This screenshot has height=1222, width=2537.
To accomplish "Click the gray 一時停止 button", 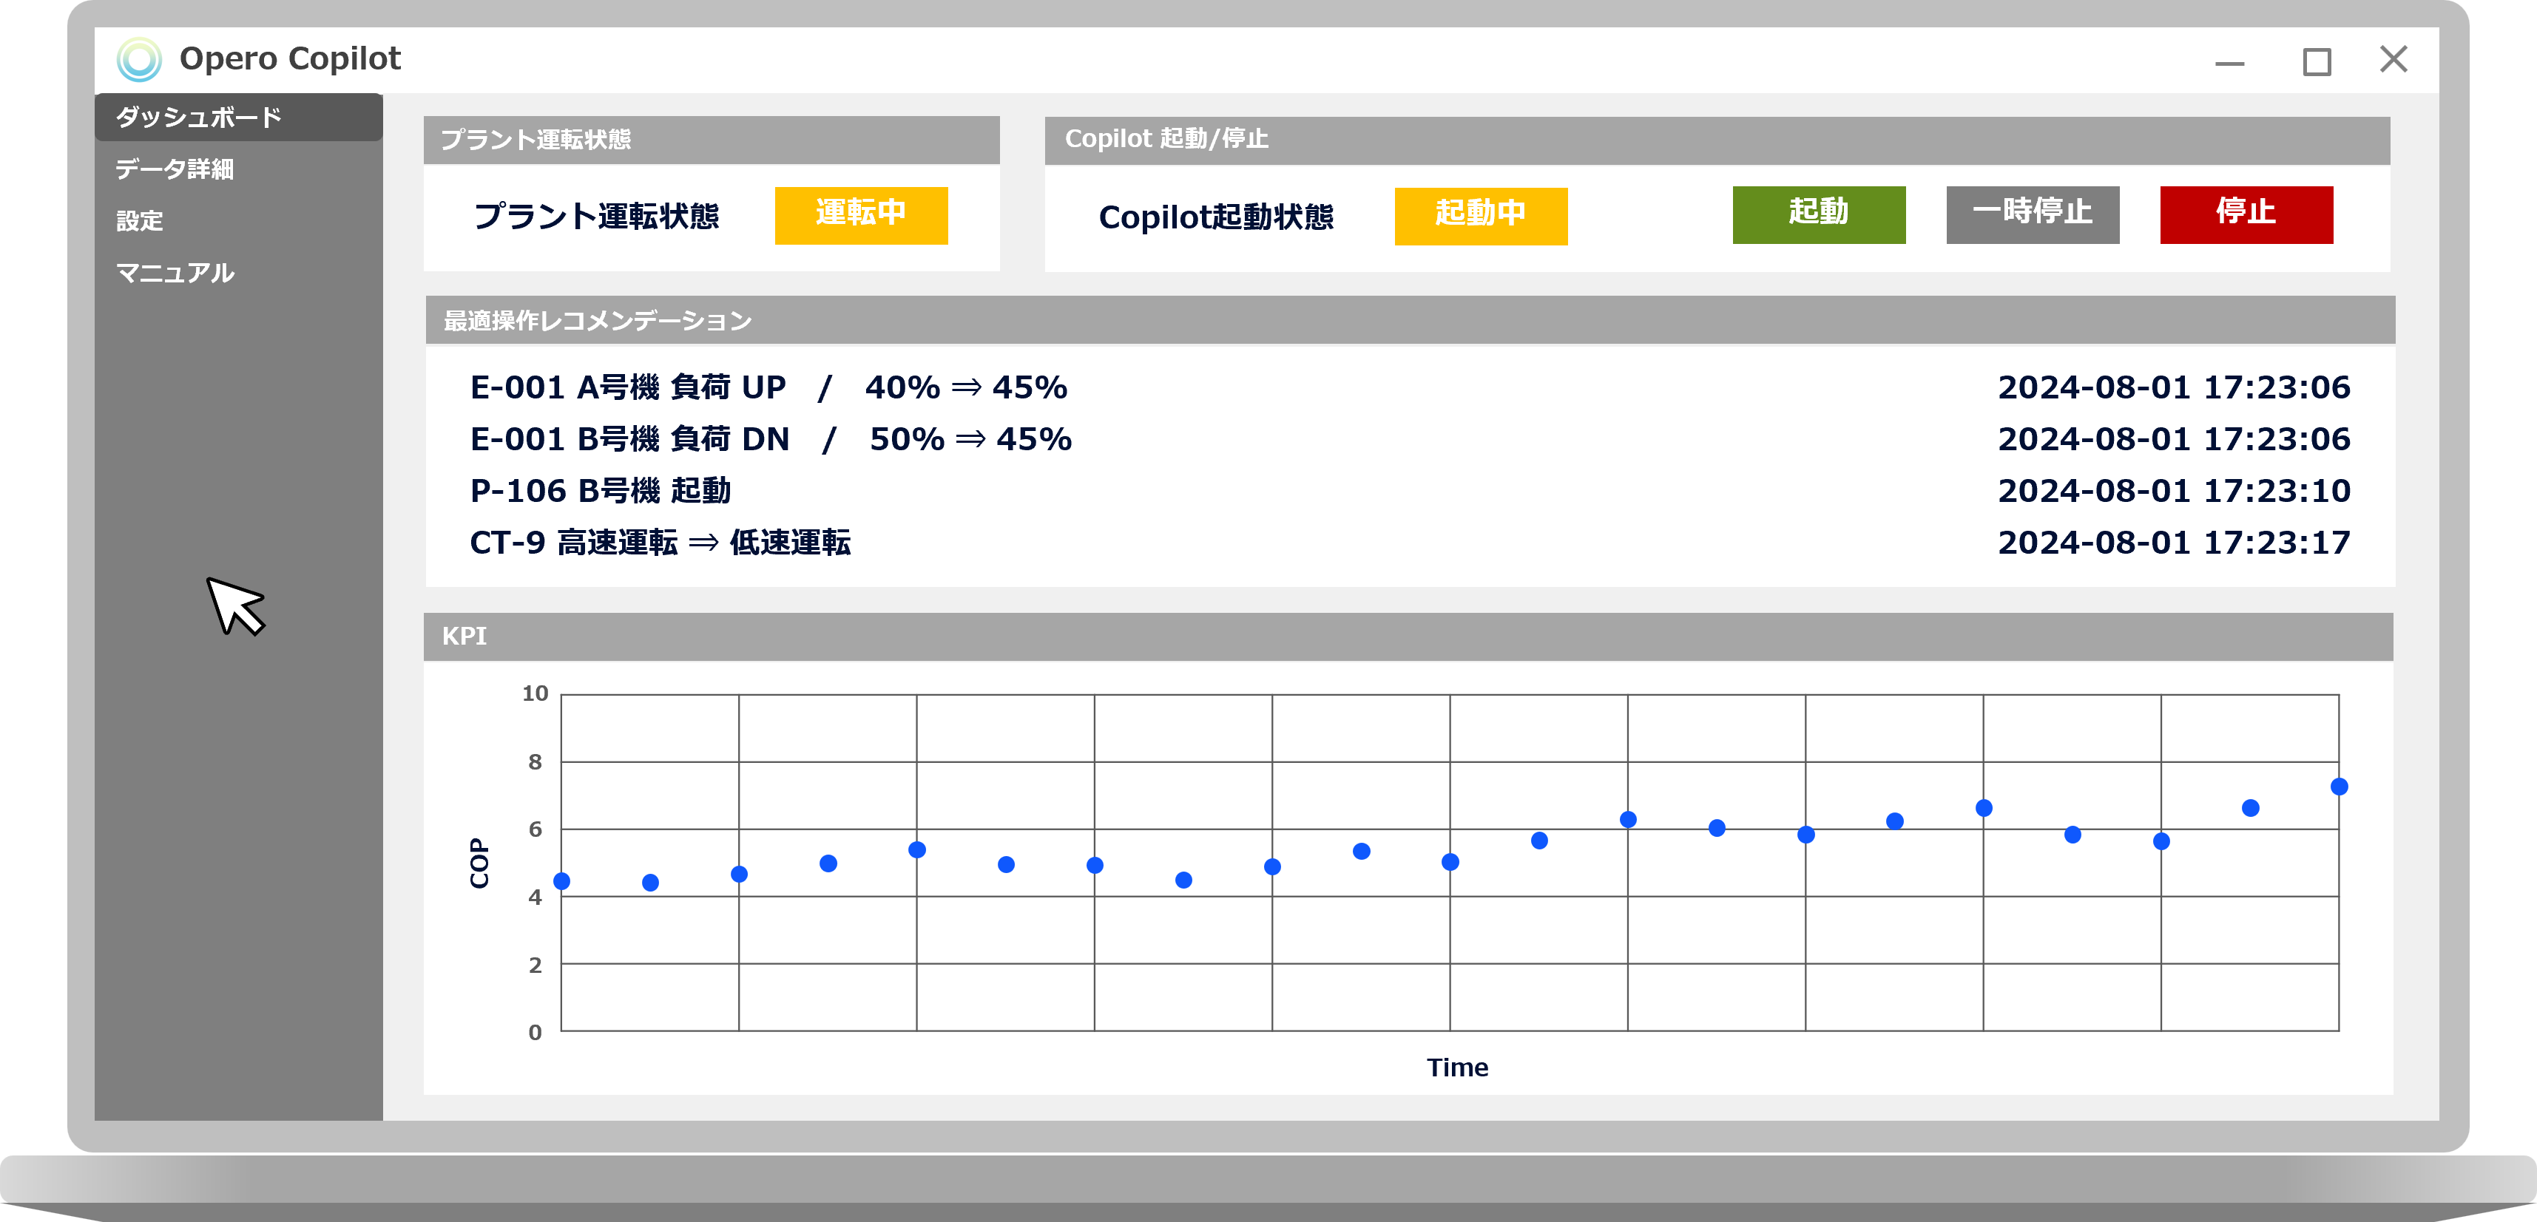I will click(2032, 214).
